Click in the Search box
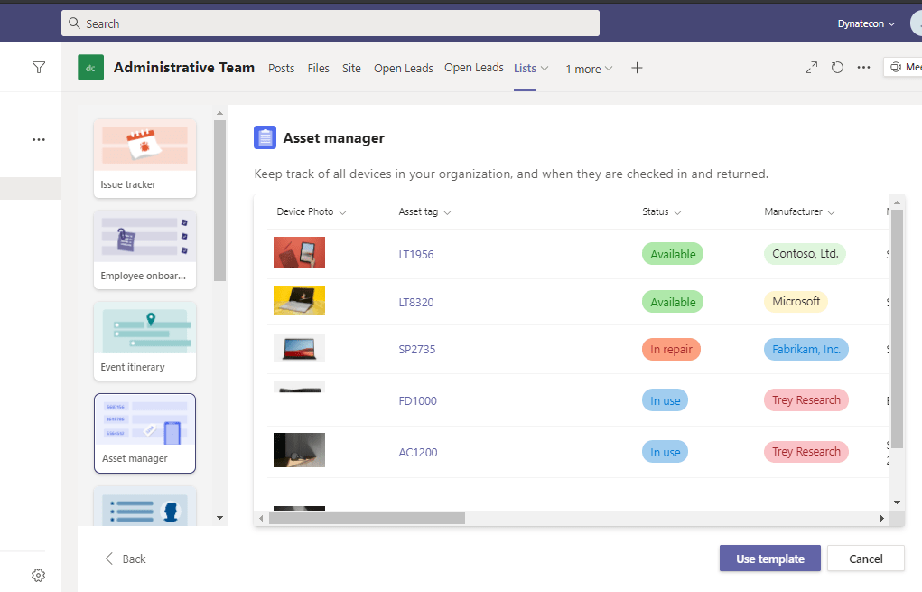This screenshot has height=592, width=922. pyautogui.click(x=331, y=23)
